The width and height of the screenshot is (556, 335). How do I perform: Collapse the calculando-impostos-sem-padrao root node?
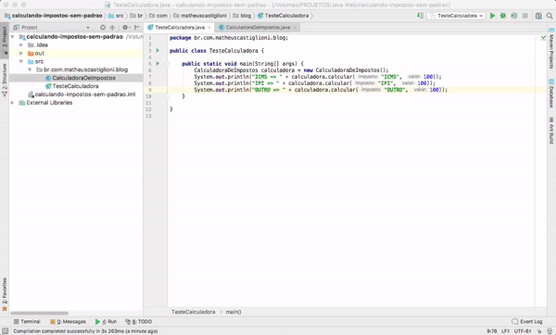(13, 37)
